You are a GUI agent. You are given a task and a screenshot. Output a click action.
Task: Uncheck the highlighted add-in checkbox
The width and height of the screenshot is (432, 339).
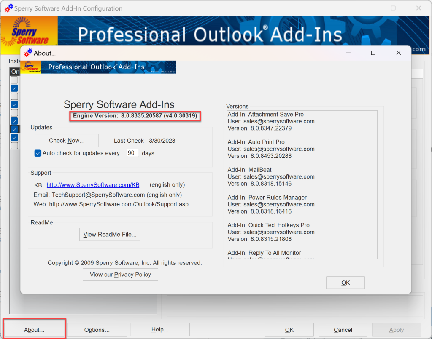coord(14,129)
